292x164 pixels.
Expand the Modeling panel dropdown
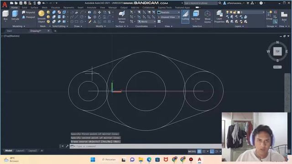(19, 26)
